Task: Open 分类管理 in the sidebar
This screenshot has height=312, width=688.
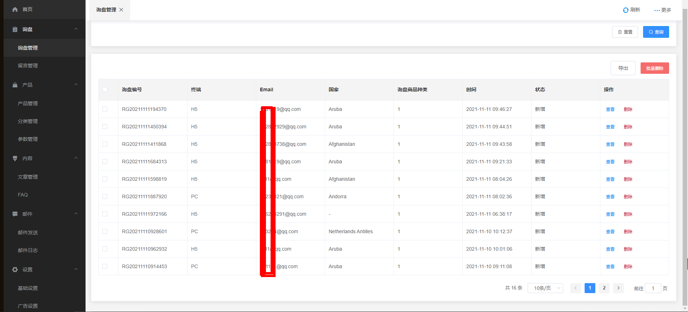Action: [x=45, y=121]
